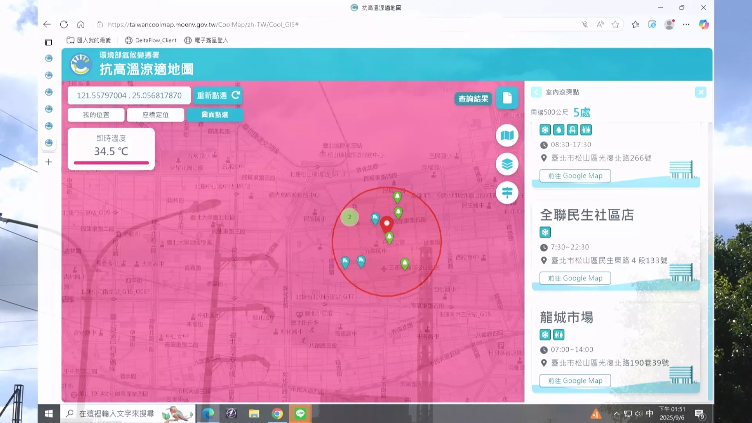Click the coordinates input field
The height and width of the screenshot is (423, 752).
(x=129, y=96)
